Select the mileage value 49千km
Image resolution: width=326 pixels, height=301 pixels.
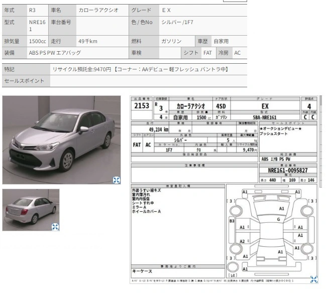[x=88, y=41]
